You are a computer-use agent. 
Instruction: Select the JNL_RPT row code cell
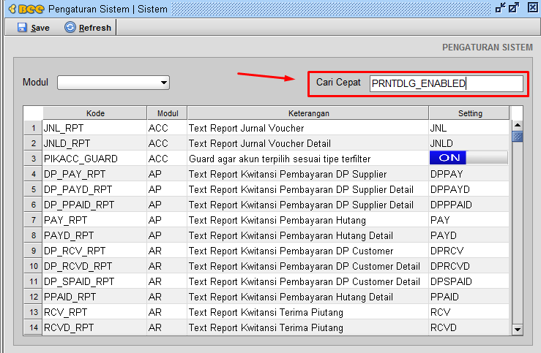[95, 128]
